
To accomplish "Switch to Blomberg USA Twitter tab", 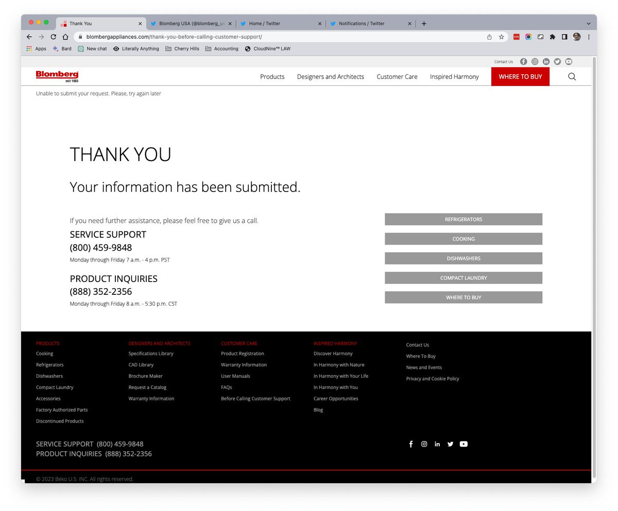I will tap(191, 24).
